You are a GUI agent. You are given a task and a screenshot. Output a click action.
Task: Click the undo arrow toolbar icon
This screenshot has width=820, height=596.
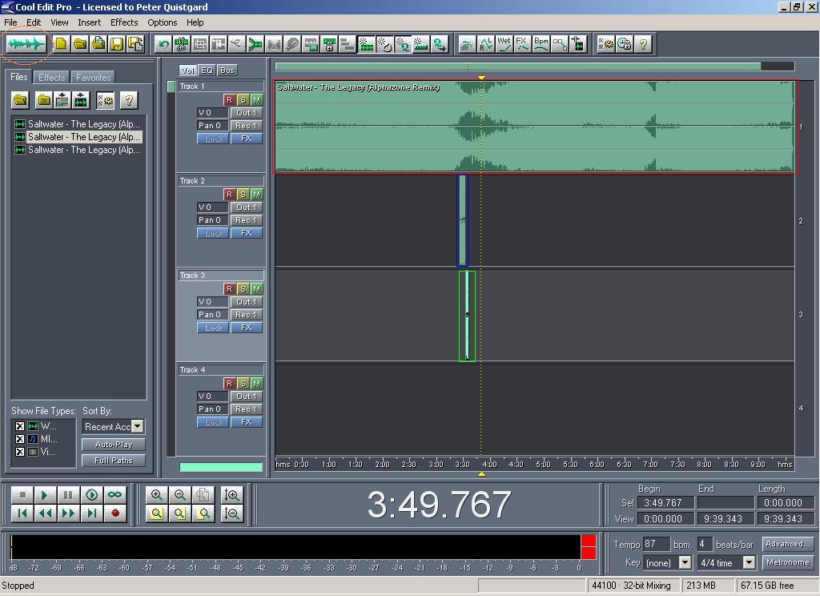click(163, 45)
